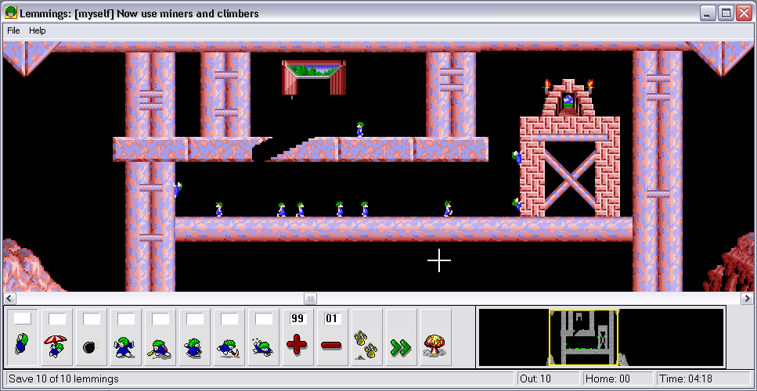Select the Floater umbrella skill
The height and width of the screenshot is (391, 757).
coord(56,338)
